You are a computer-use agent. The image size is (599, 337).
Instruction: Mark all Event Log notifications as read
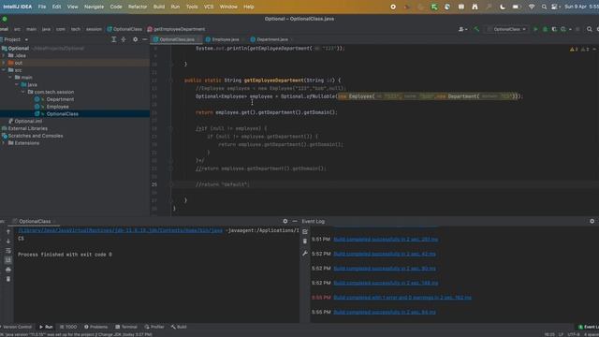coord(305,231)
